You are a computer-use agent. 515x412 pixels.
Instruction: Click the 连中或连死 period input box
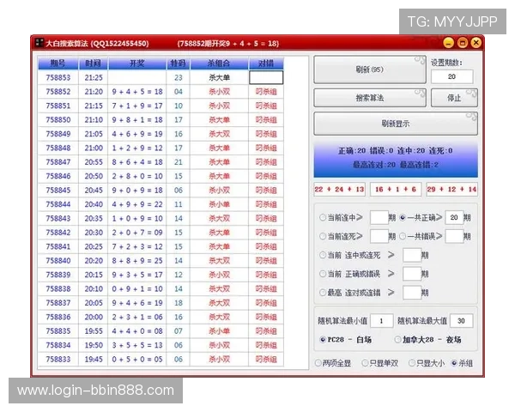(x=412, y=255)
